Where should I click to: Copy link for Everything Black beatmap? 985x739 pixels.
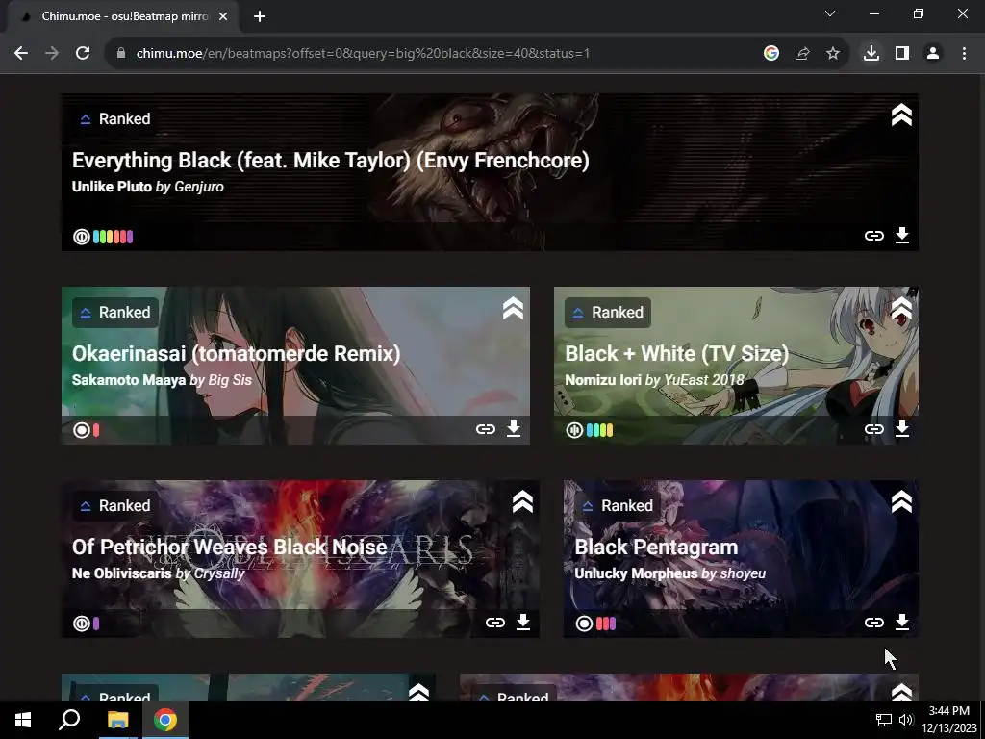pyautogui.click(x=873, y=236)
